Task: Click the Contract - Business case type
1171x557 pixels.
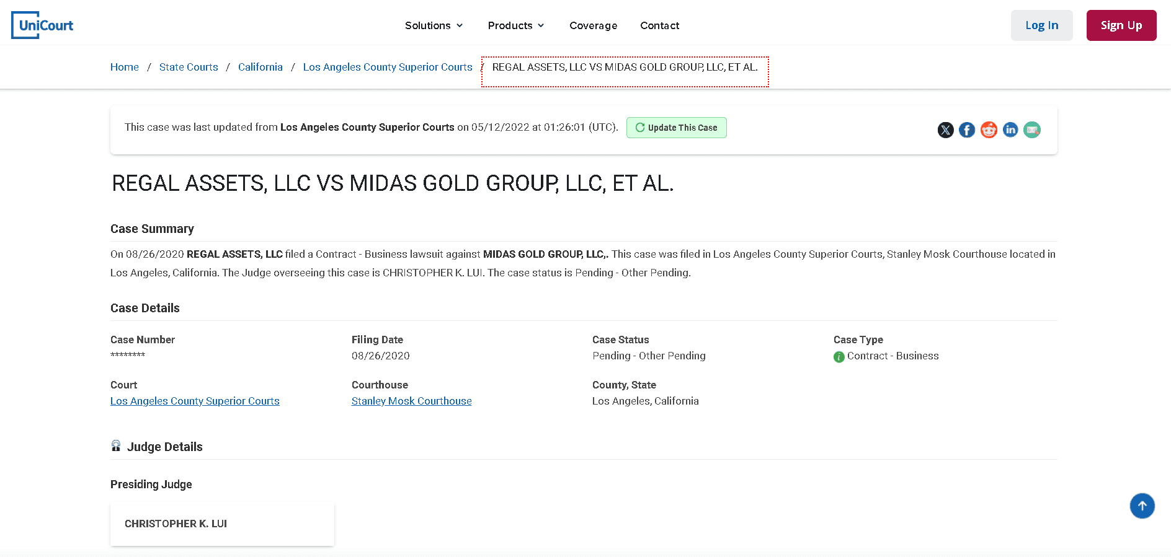Action: tap(893, 356)
